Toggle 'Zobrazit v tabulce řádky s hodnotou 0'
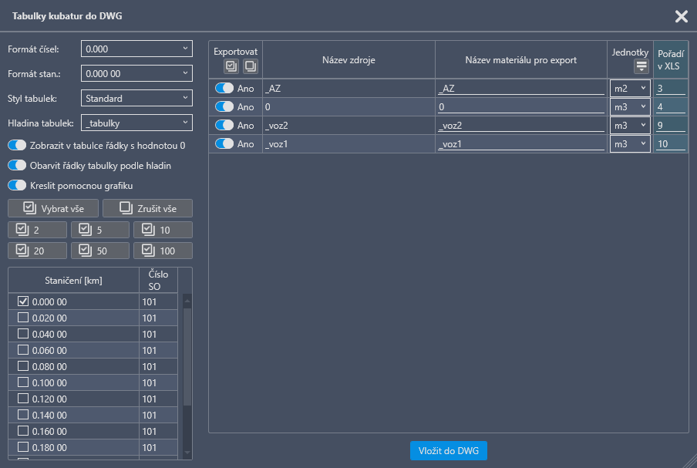Screen dimensions: 697x468 tap(17, 145)
